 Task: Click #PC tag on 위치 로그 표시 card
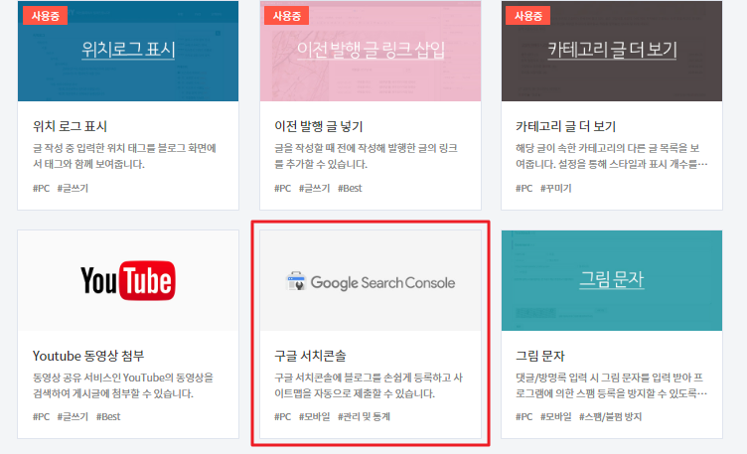pyautogui.click(x=41, y=188)
